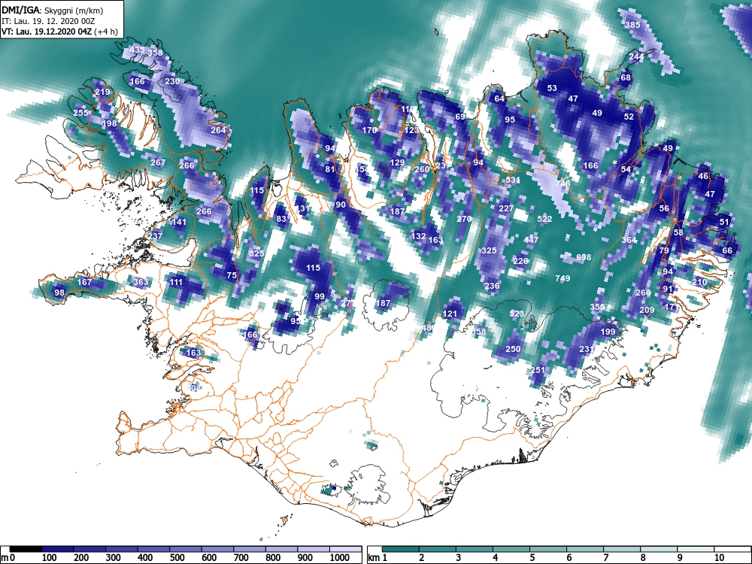Screen dimensions: 752x564
Task: Click the '5' label in the km legend
Action: [532, 558]
